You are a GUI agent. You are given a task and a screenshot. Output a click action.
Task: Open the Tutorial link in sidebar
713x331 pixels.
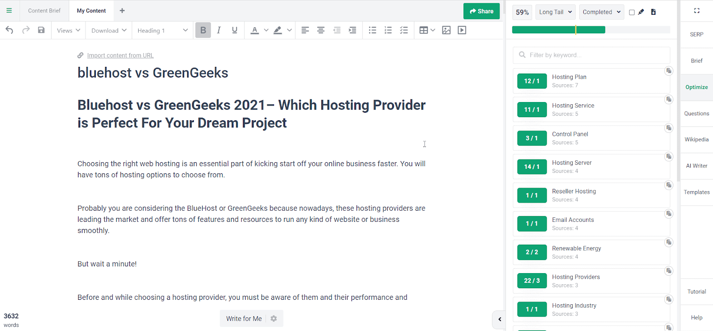point(697,292)
